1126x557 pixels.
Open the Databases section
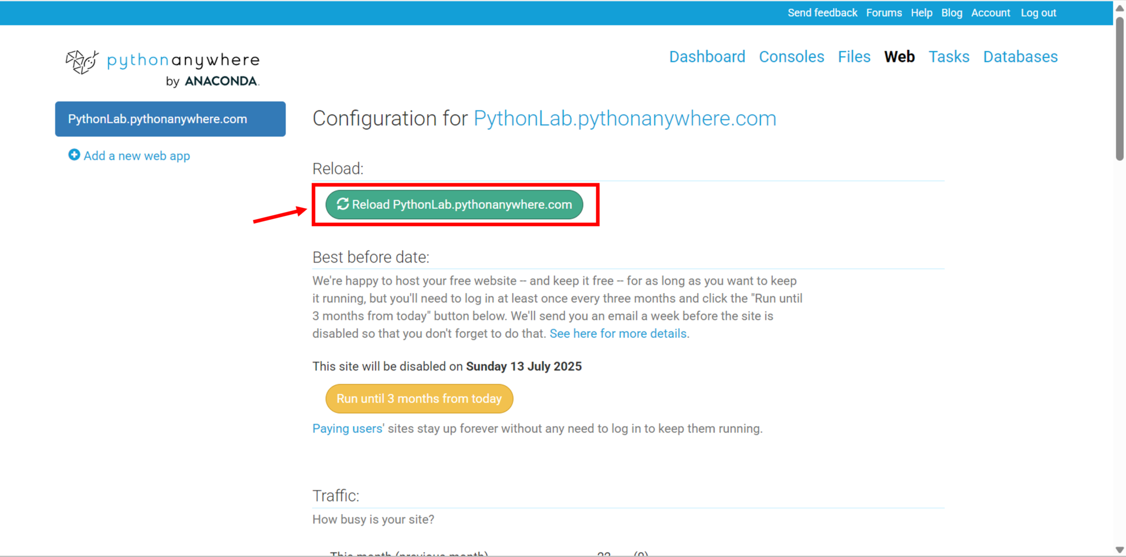click(x=1020, y=57)
